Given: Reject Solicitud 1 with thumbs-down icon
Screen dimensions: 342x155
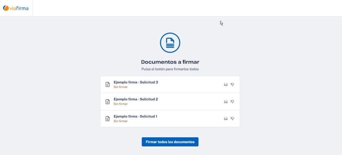Looking at the screenshot, I should click(232, 118).
